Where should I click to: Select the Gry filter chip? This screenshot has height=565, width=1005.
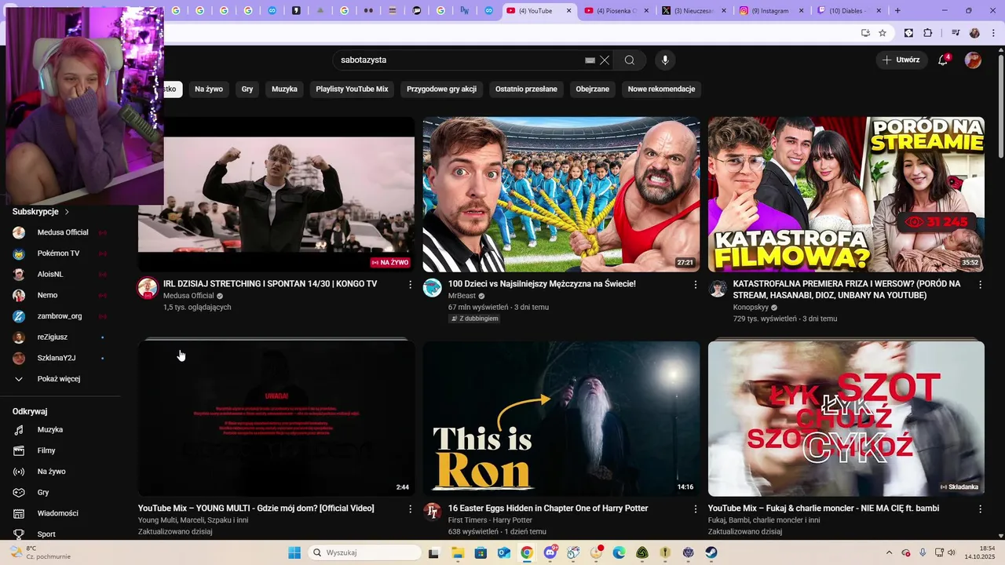click(x=247, y=89)
